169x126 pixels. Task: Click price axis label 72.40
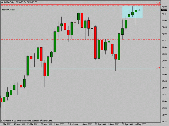tap(164, 20)
